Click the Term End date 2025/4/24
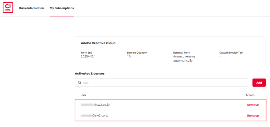Screen dimensions: 270x127 tap(88, 56)
